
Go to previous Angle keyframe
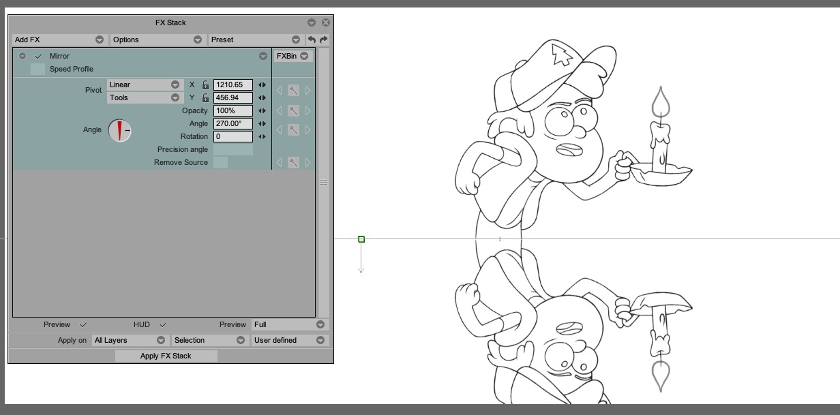pos(279,129)
